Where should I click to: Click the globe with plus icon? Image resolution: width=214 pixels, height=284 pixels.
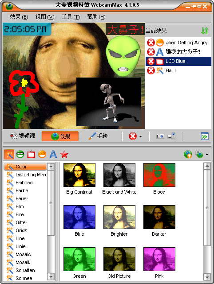pos(188,155)
